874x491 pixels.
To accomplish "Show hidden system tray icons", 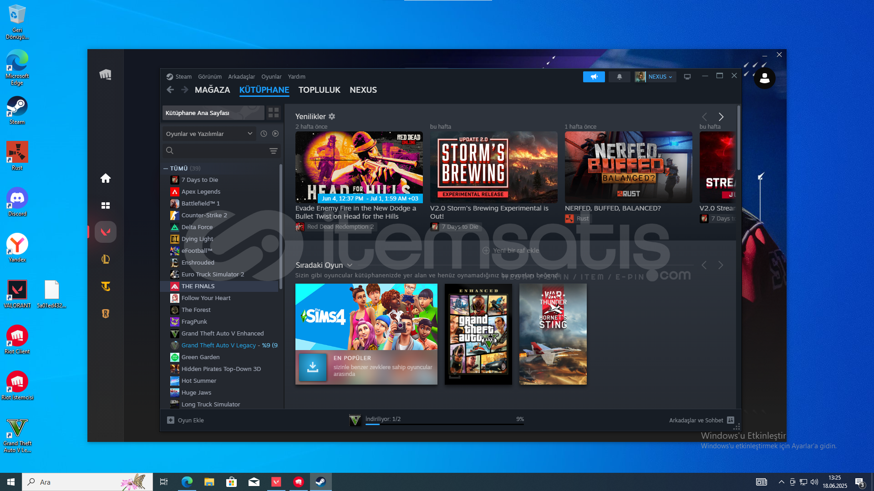I will [x=781, y=482].
